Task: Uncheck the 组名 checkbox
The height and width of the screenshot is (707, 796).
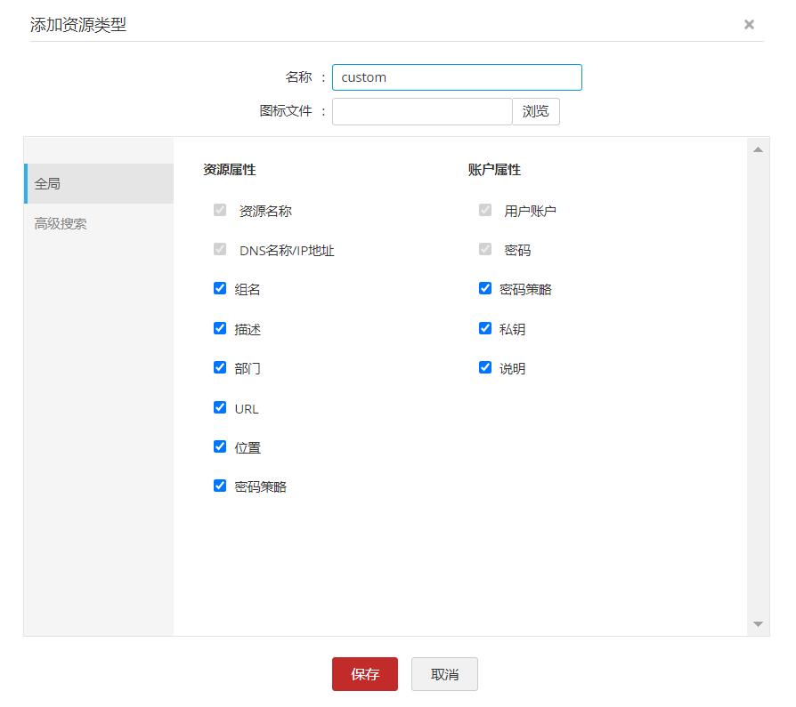Action: coord(220,289)
